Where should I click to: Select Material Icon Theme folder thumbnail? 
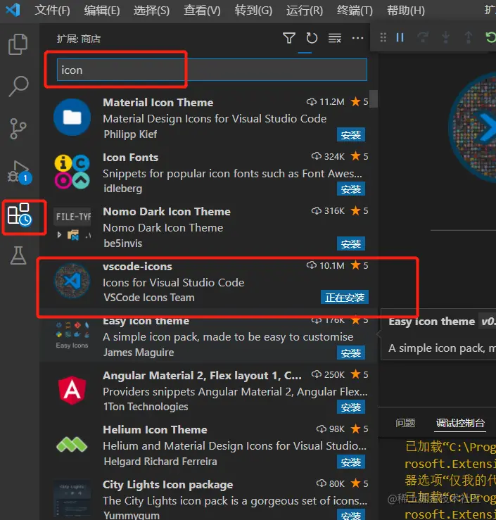(72, 117)
